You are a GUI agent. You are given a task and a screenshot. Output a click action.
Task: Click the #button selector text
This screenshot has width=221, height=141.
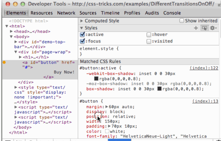[89, 101]
